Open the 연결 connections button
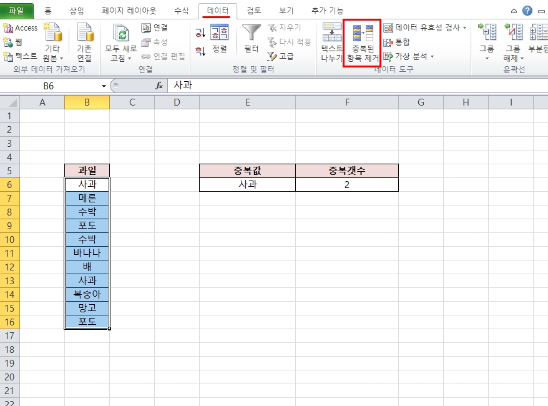This screenshot has width=548, height=406. [154, 28]
